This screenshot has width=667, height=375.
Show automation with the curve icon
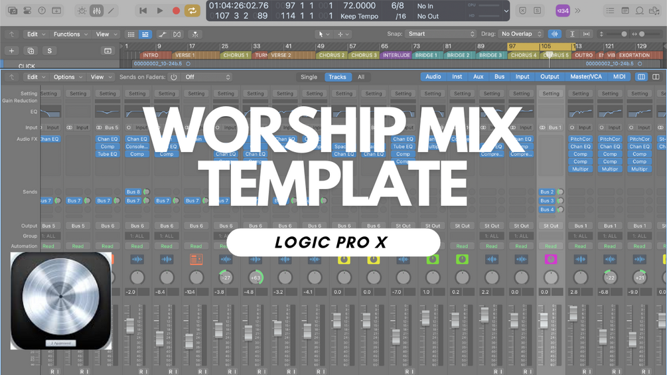point(163,35)
